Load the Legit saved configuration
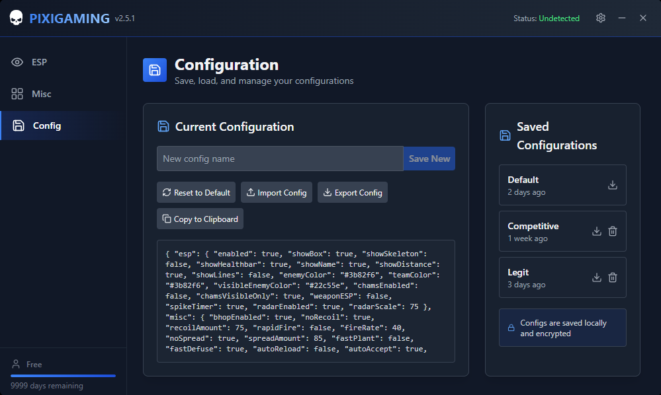The width and height of the screenshot is (661, 395). click(x=597, y=277)
